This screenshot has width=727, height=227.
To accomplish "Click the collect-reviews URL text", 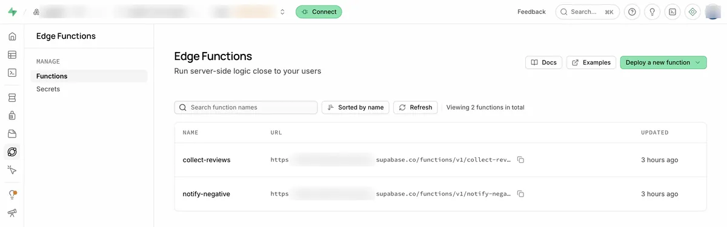I will [391, 160].
